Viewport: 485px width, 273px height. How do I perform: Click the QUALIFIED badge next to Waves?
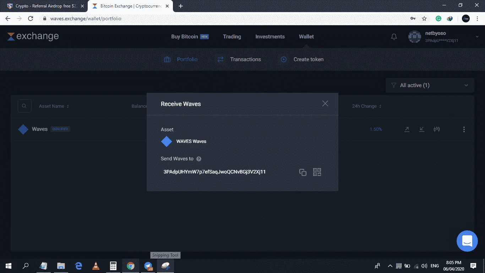(x=60, y=129)
